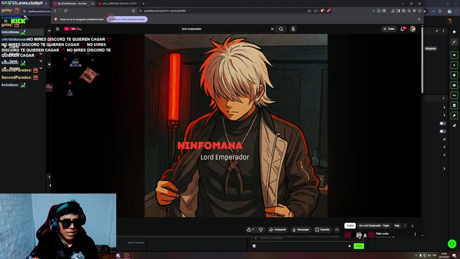
Task: Open chat bubble icon in Kick sidebar
Action: pyautogui.click(x=454, y=85)
